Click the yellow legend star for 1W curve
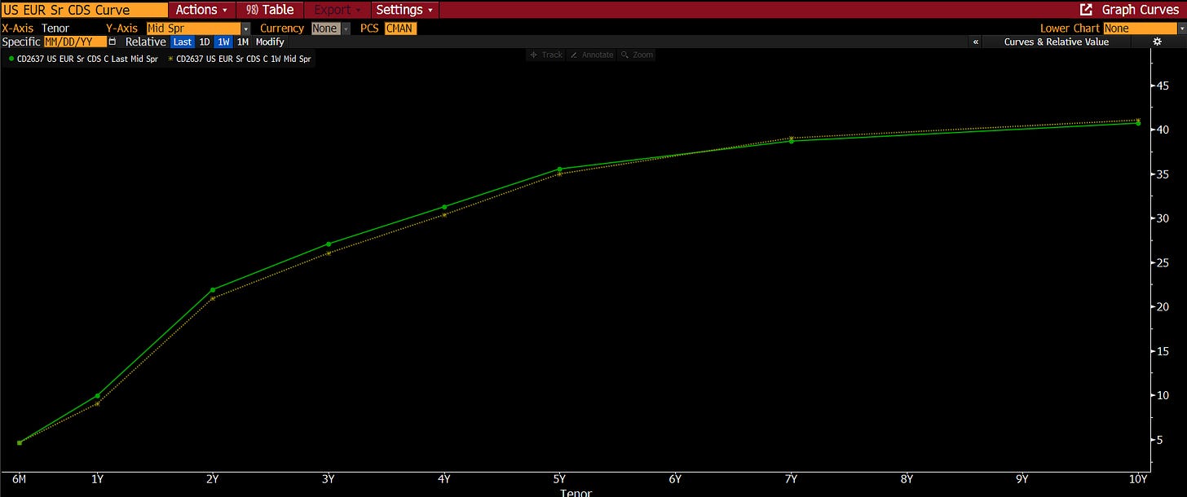 (x=170, y=59)
